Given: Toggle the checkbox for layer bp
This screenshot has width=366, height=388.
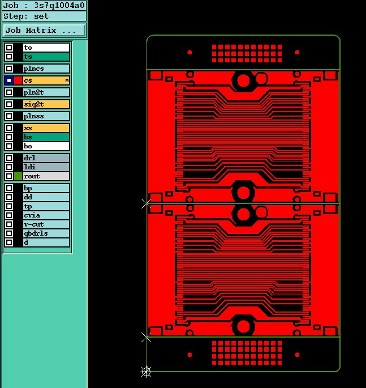Looking at the screenshot, I should click(x=9, y=188).
